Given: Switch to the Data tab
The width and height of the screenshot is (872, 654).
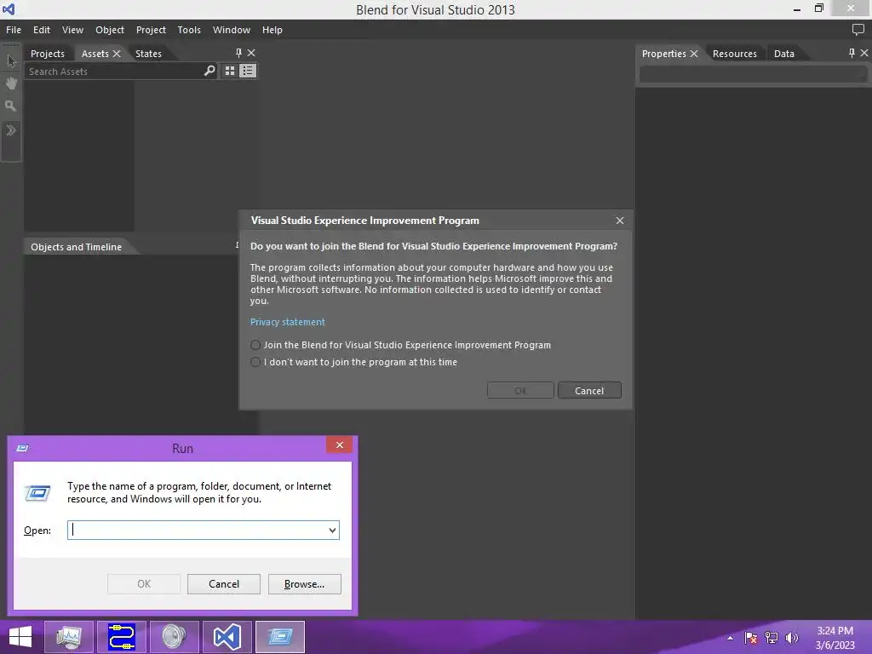Looking at the screenshot, I should tap(784, 54).
